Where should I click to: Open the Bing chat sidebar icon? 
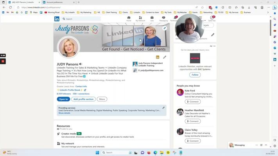pos(275,7)
